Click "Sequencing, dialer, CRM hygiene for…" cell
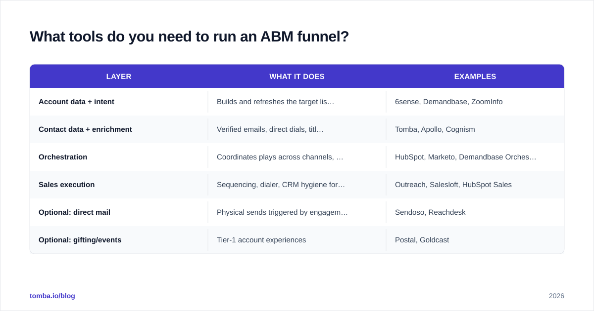The height and width of the screenshot is (311, 594). click(x=297, y=185)
